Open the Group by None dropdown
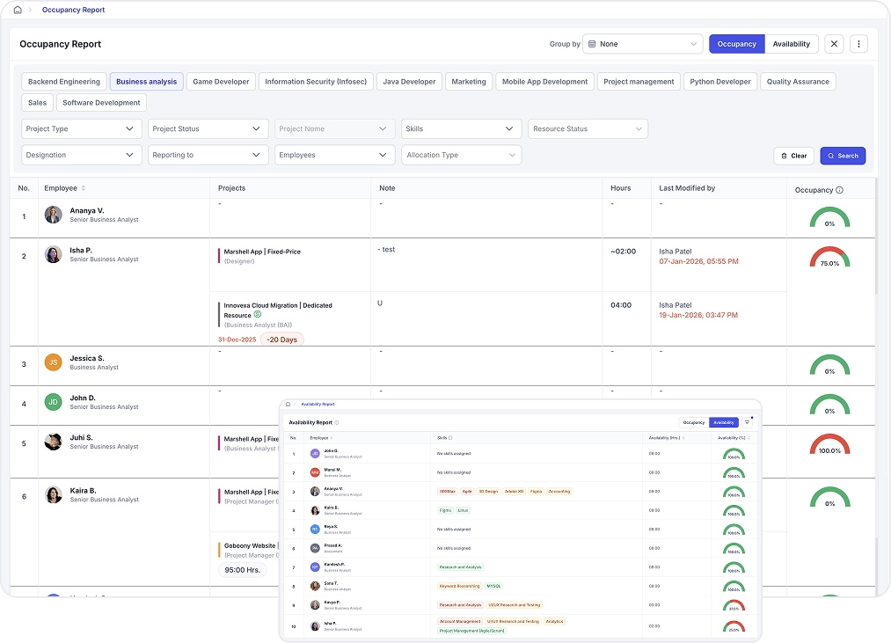Screen dimensions: 891x643 point(643,44)
